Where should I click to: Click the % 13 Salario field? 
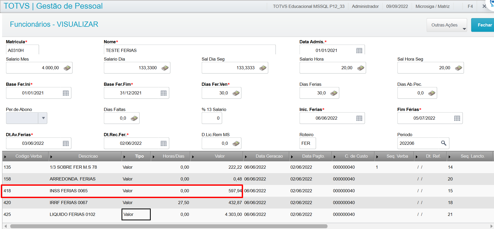click(x=212, y=118)
